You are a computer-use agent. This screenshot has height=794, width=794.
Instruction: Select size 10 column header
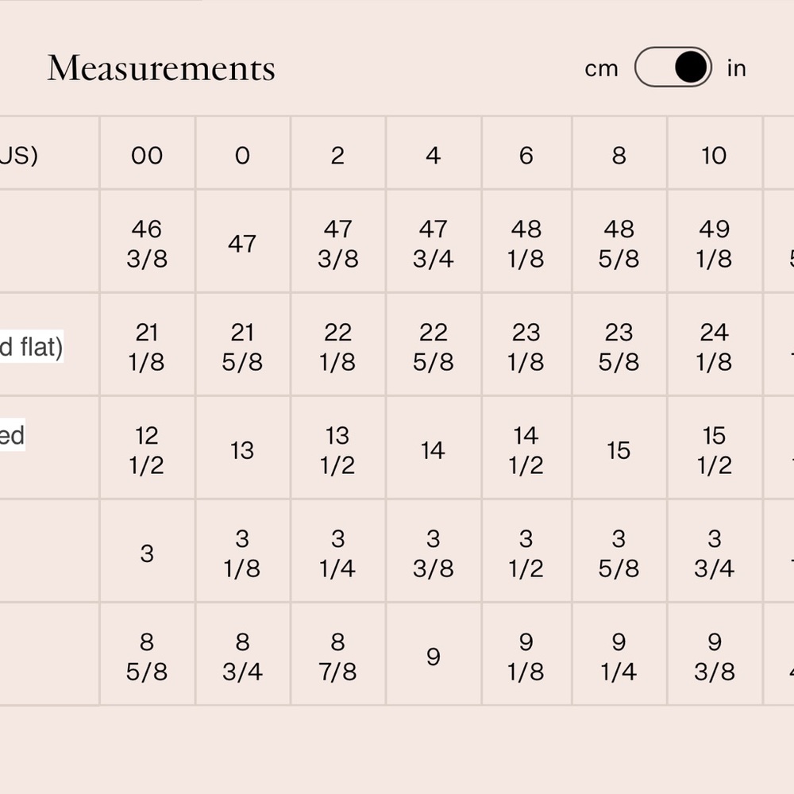point(715,153)
